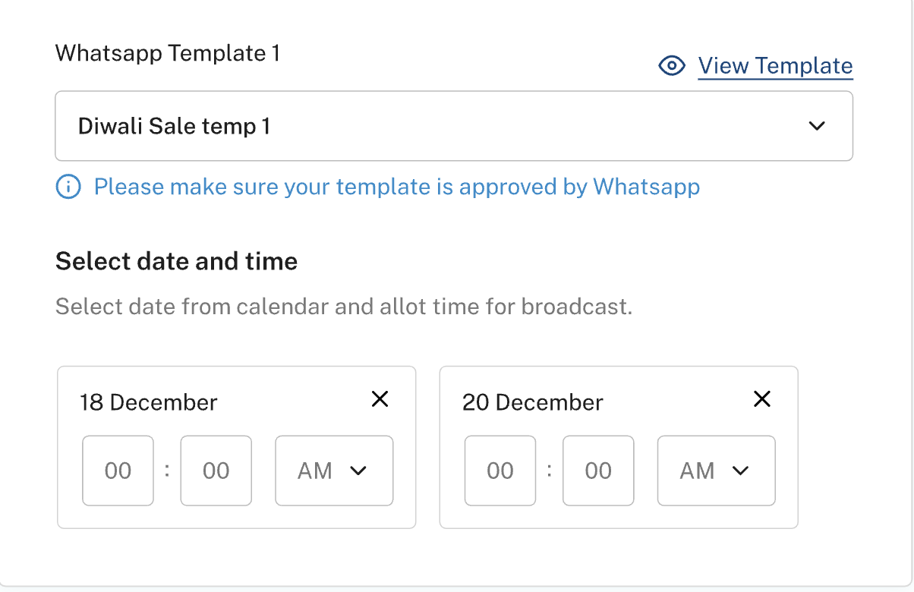
Task: Remove the 20 December date card
Action: (761, 399)
